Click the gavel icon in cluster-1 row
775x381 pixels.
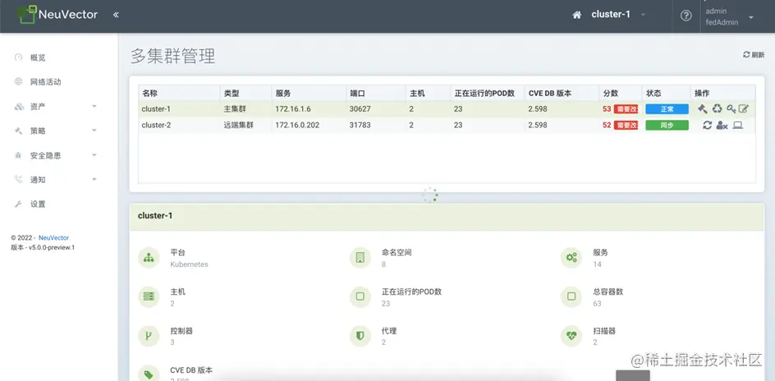coord(703,108)
